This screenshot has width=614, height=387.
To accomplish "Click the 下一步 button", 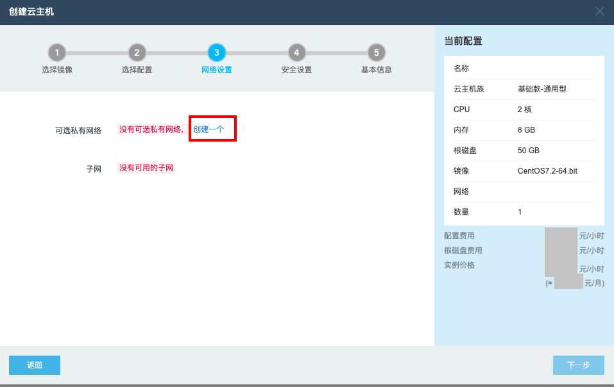I will 578,365.
